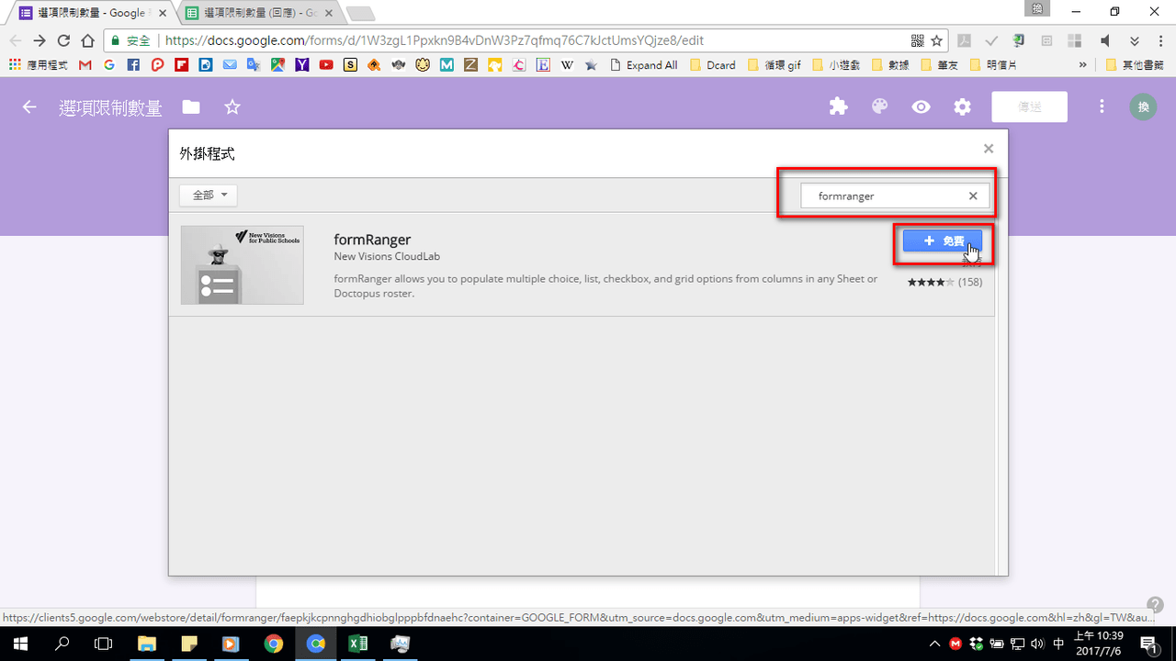This screenshot has width=1176, height=661.
Task: Open the help question mark icon
Action: (1156, 604)
